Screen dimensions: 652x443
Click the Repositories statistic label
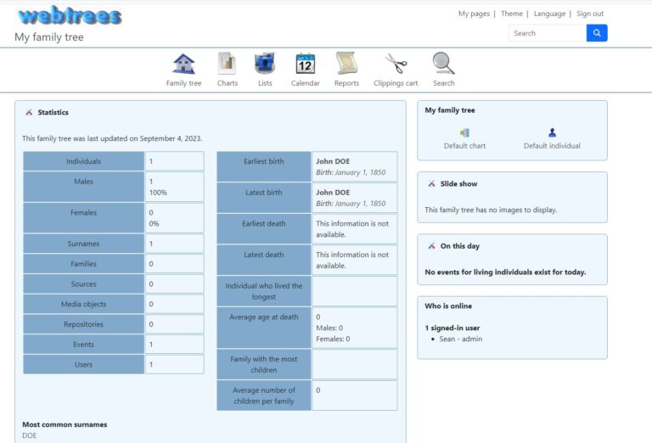pyautogui.click(x=83, y=324)
